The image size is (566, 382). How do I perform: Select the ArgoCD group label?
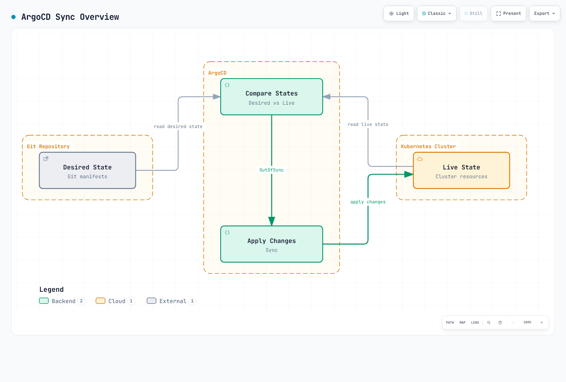click(217, 73)
